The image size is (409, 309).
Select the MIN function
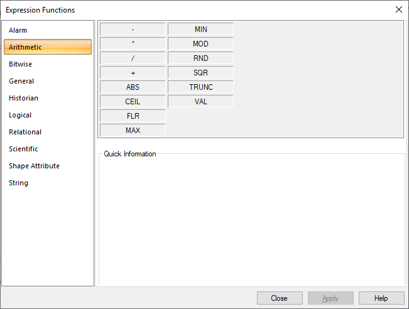point(200,30)
